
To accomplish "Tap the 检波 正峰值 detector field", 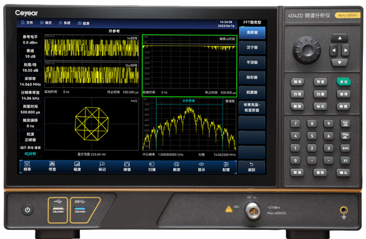I will tap(30, 137).
